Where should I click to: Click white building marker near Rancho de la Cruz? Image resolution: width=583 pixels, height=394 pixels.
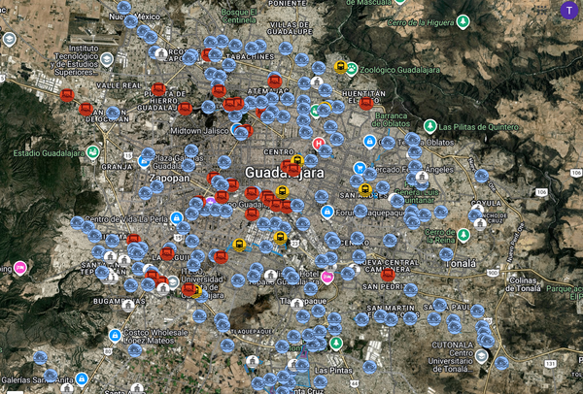[480, 224]
